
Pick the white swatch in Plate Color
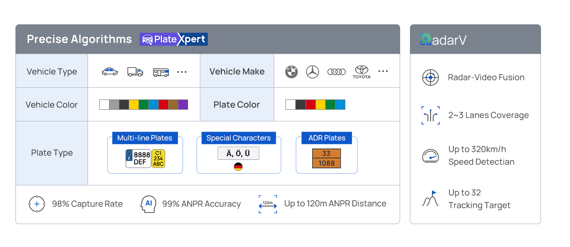(290, 105)
